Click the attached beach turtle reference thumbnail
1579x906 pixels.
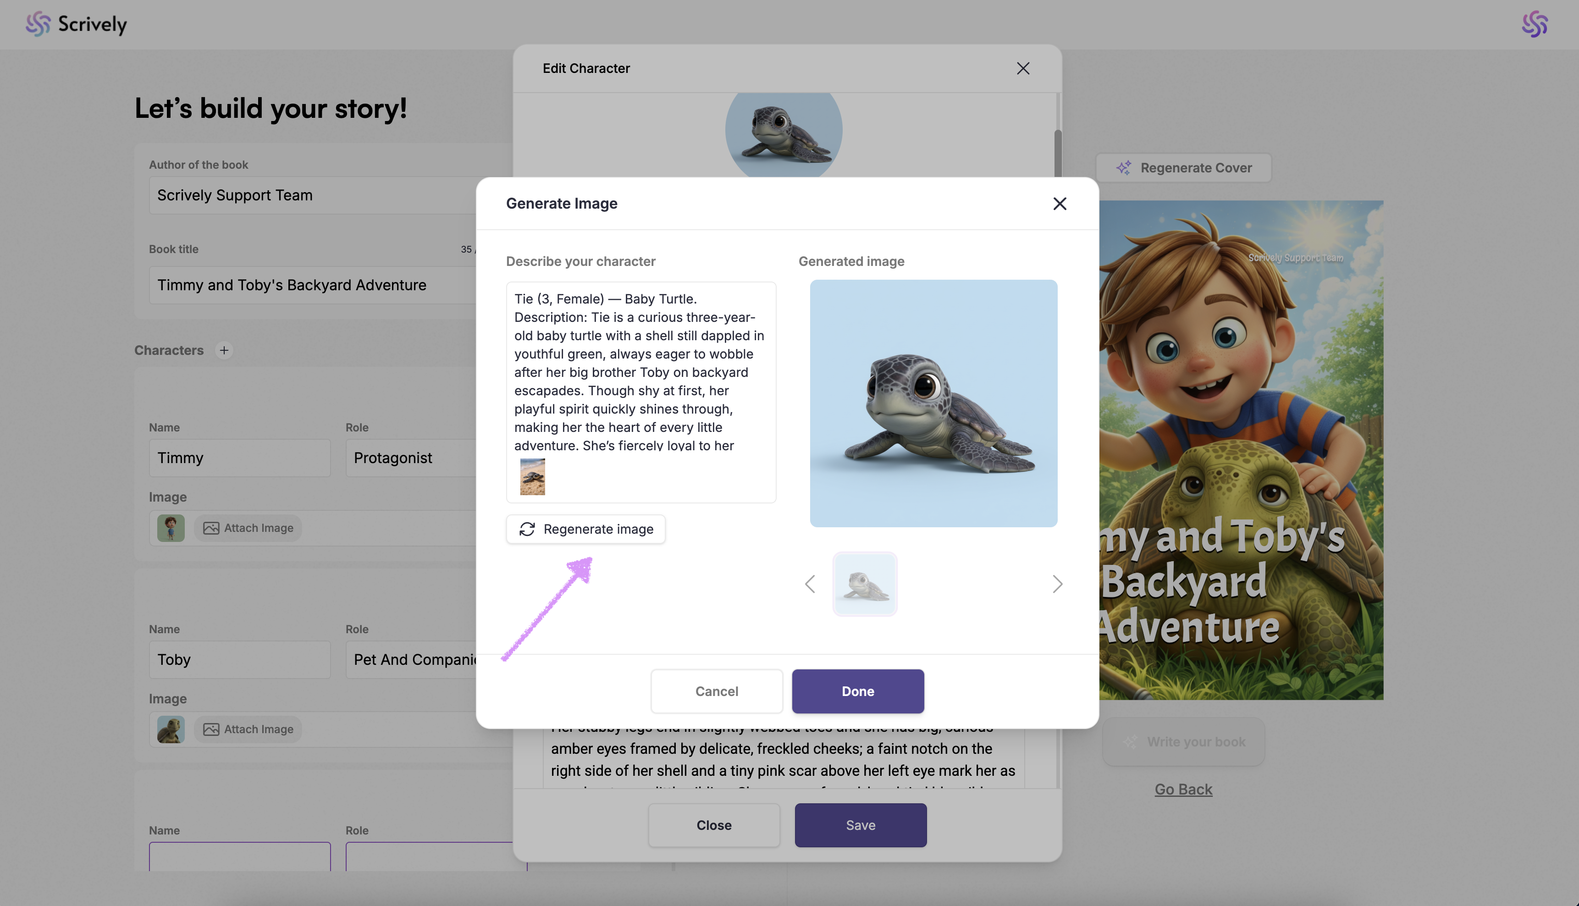click(533, 477)
